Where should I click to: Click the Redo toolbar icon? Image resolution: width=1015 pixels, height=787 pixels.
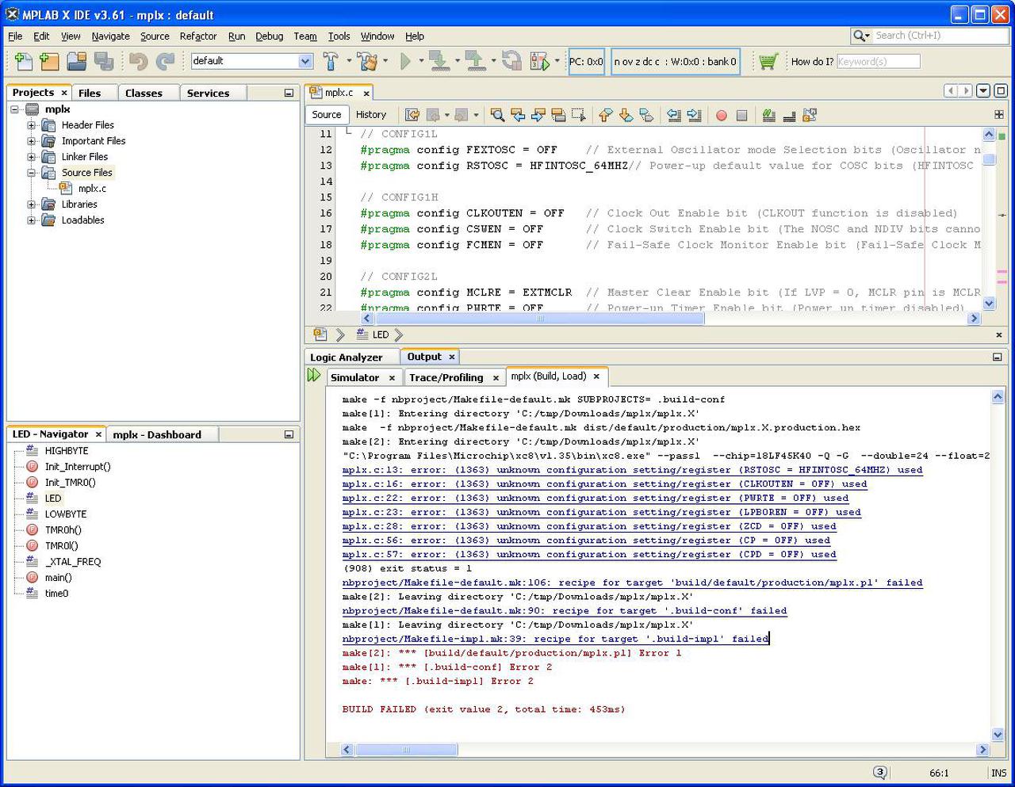click(x=165, y=61)
